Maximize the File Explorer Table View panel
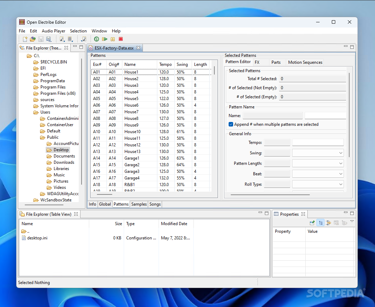Image resolution: width=375 pixels, height=307 pixels. point(267,213)
